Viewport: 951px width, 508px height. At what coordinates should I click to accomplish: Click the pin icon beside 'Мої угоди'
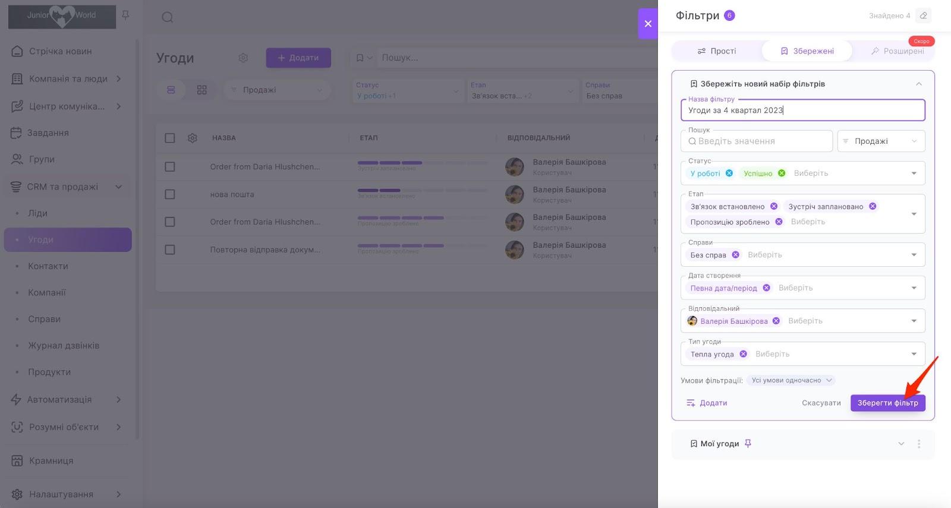[748, 444]
